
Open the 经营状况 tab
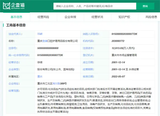click(97, 17)
